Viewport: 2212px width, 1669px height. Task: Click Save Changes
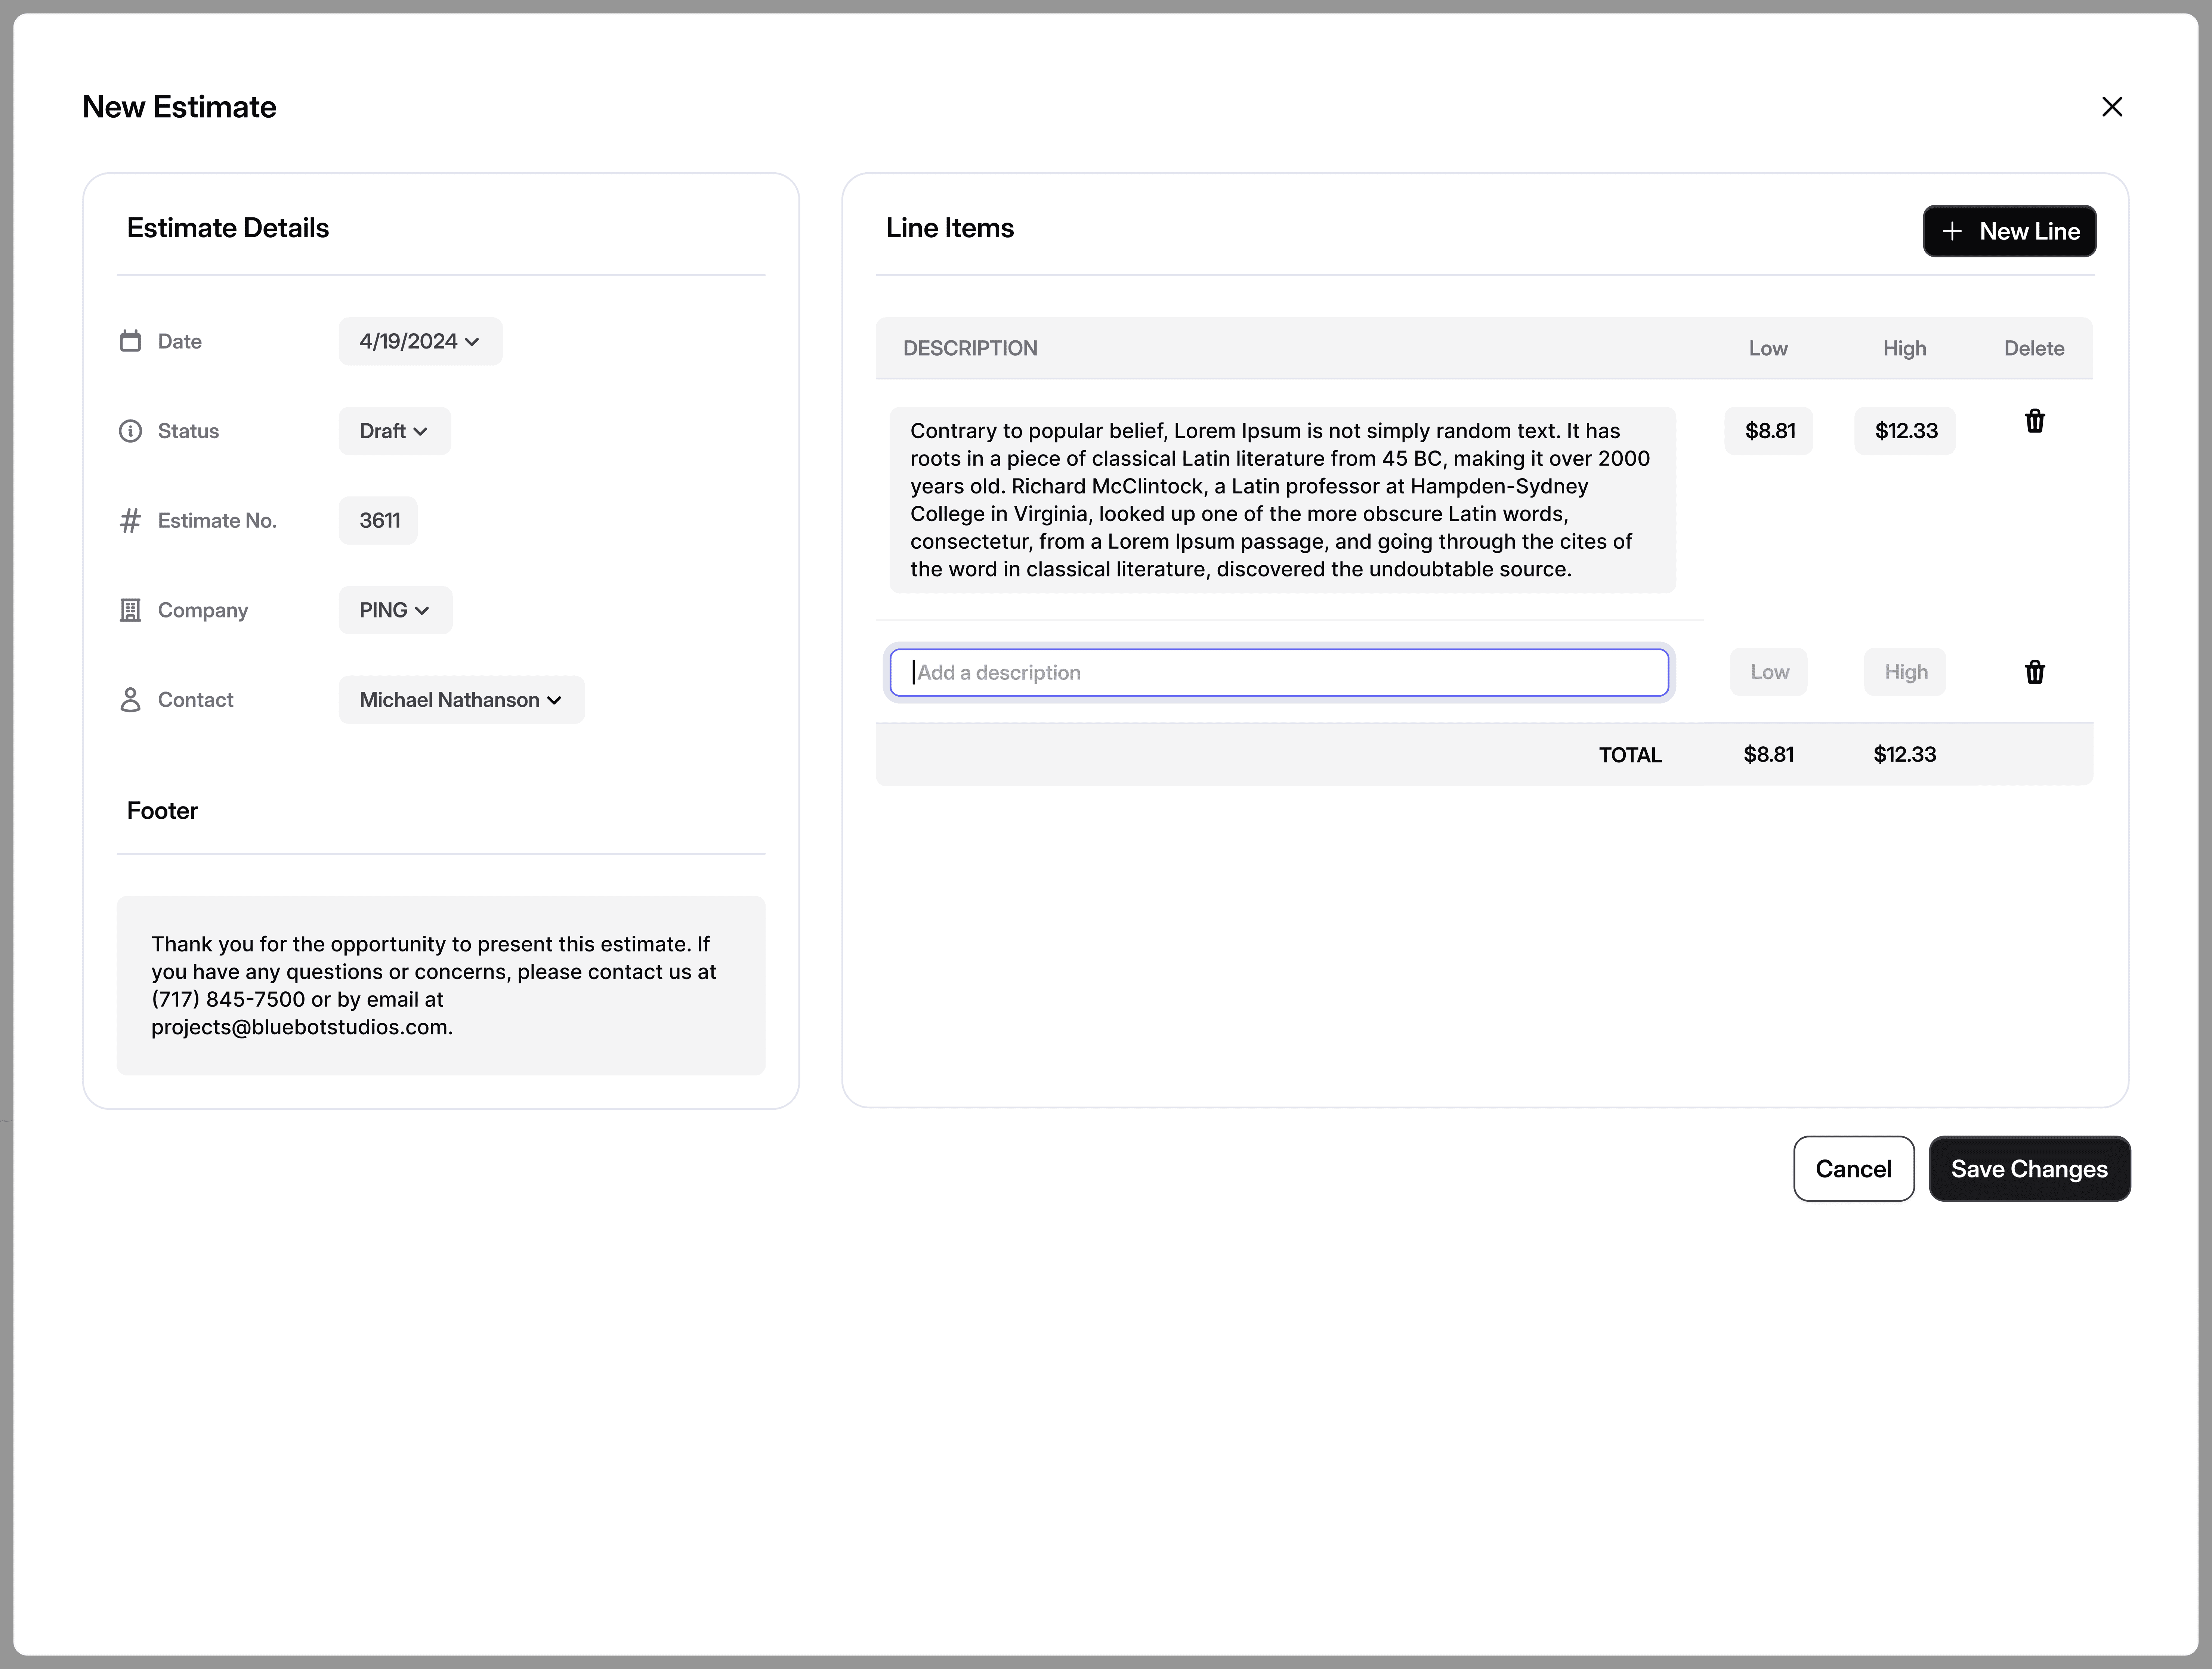[2029, 1169]
